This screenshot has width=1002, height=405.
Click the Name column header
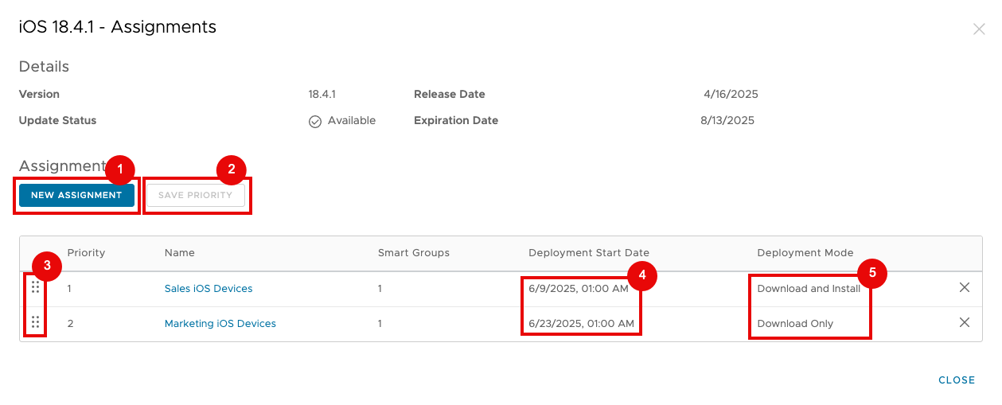tap(179, 253)
